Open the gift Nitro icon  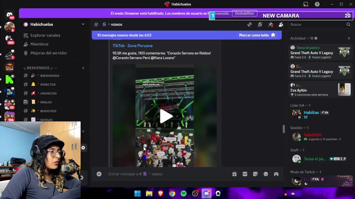click(234, 174)
